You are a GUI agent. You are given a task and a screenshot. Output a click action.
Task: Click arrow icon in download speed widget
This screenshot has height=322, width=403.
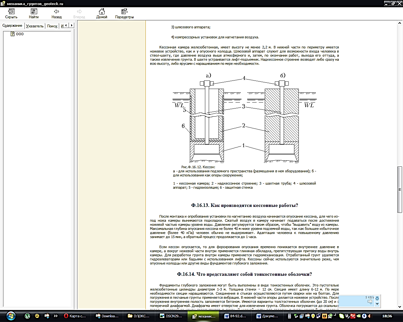point(377,298)
